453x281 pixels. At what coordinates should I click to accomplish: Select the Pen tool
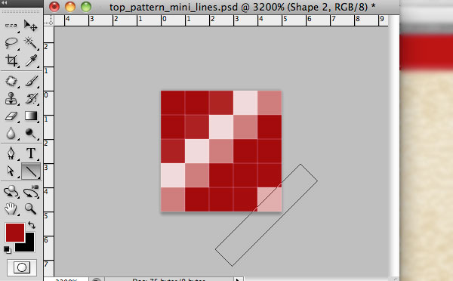tap(11, 153)
